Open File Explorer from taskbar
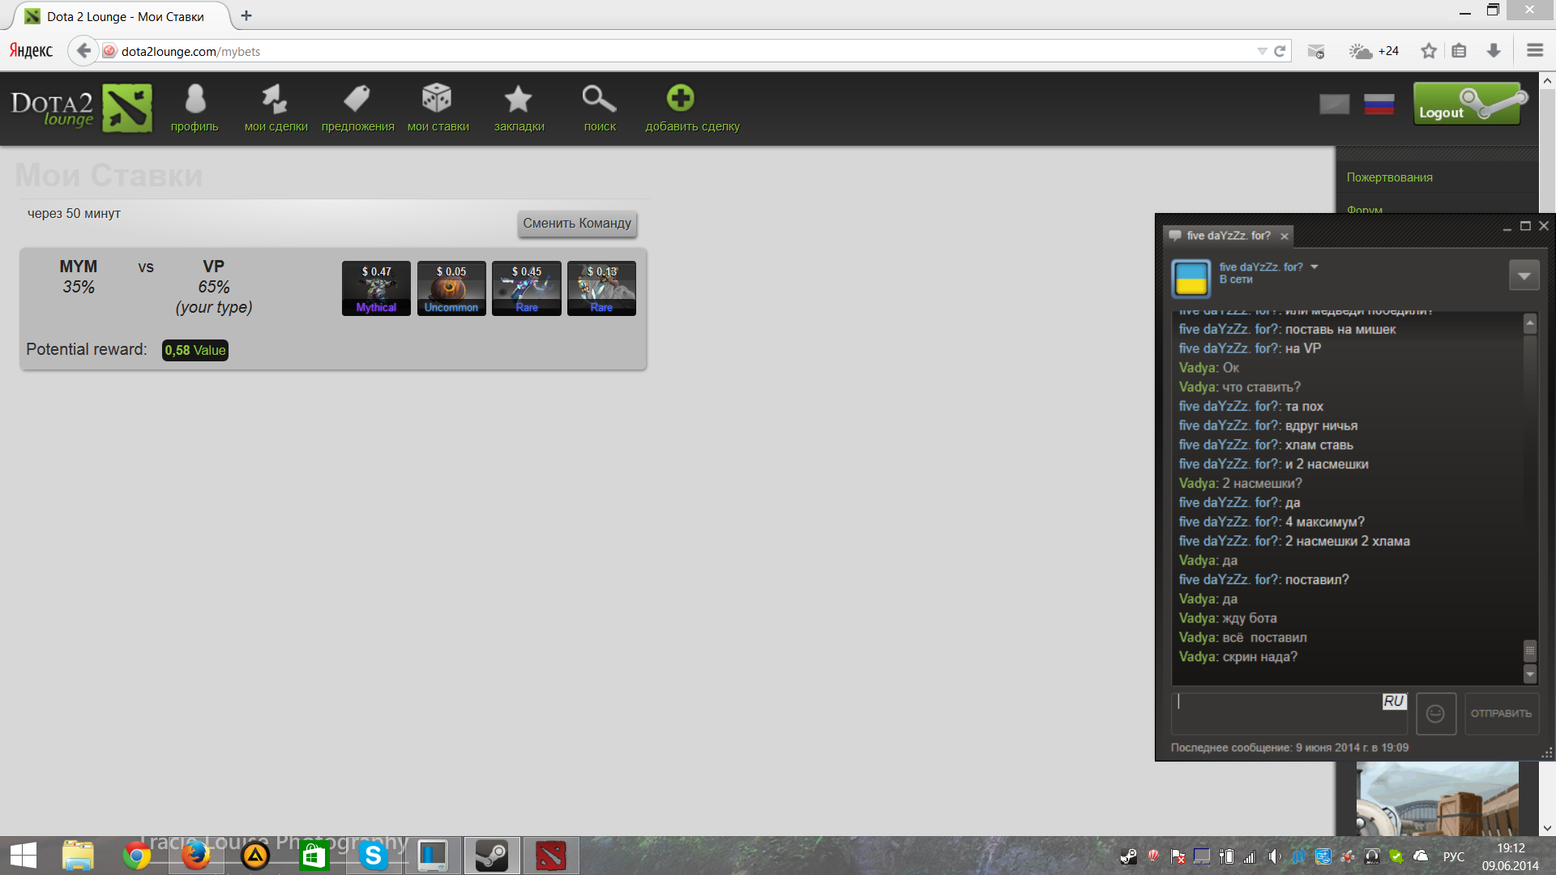The width and height of the screenshot is (1556, 875). click(79, 856)
